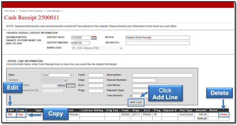Click the red Edit link in the row
The image size is (237, 125).
pos(10,115)
